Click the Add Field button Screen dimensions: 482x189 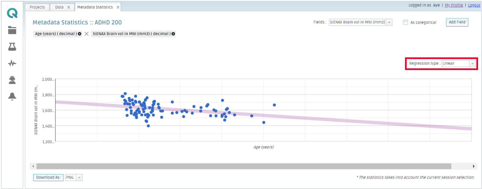coord(457,22)
